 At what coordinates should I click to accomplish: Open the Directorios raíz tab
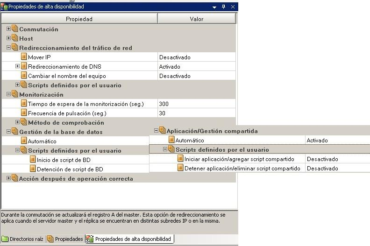[x=22, y=239]
